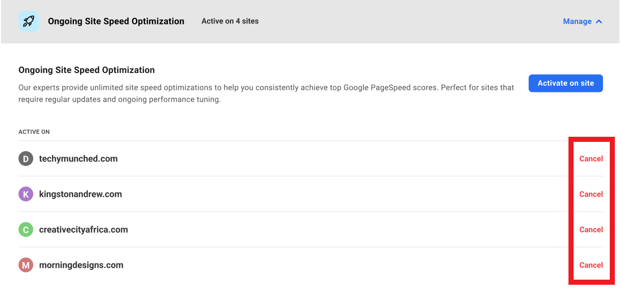Select the techymunched.com site name
This screenshot has height=297, width=622.
(79, 159)
